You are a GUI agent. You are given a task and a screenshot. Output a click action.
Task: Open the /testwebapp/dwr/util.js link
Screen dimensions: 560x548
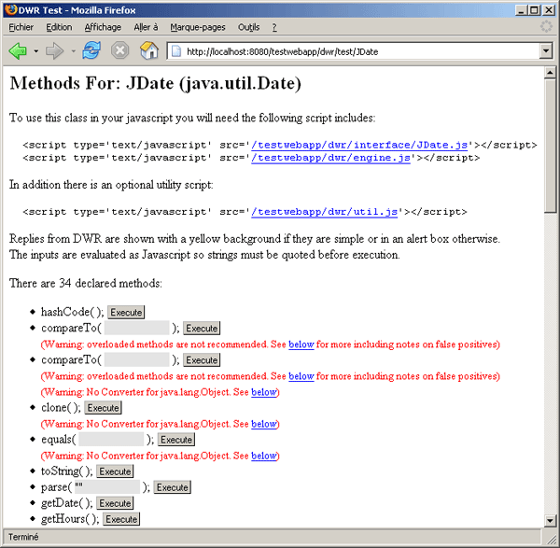324,212
